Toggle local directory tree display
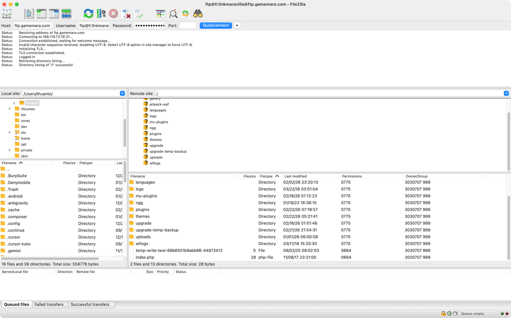 coord(42,14)
